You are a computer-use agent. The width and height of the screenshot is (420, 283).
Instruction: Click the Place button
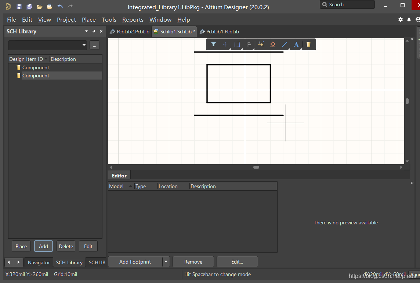(x=21, y=246)
